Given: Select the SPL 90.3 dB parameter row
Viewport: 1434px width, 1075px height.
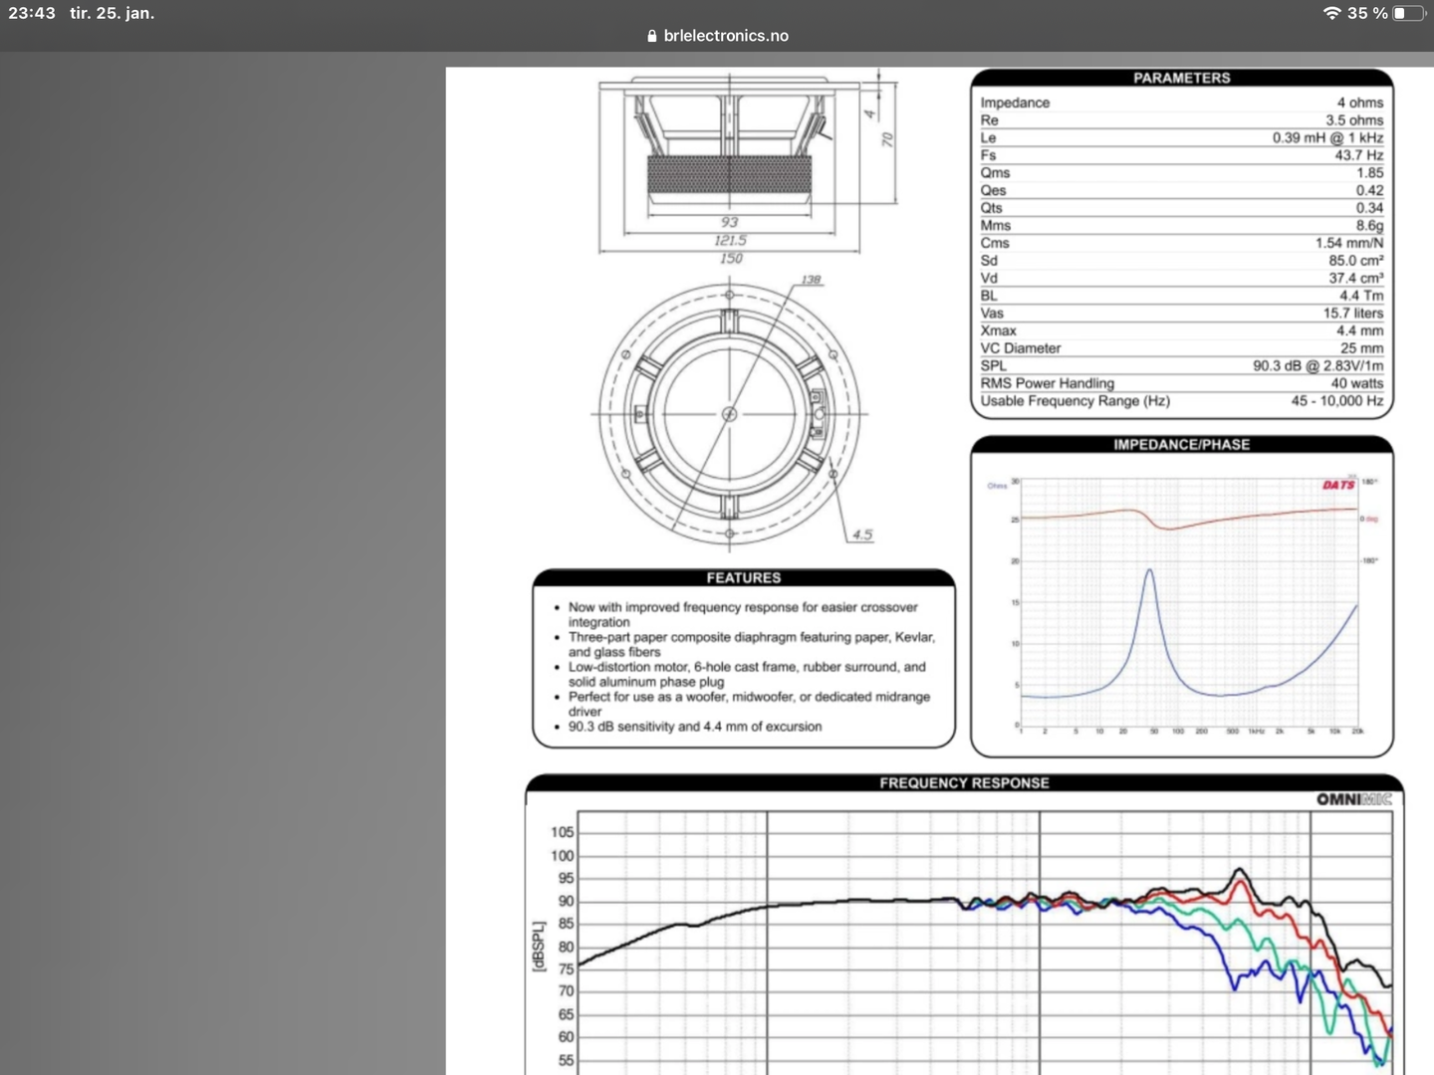Looking at the screenshot, I should click(1181, 365).
